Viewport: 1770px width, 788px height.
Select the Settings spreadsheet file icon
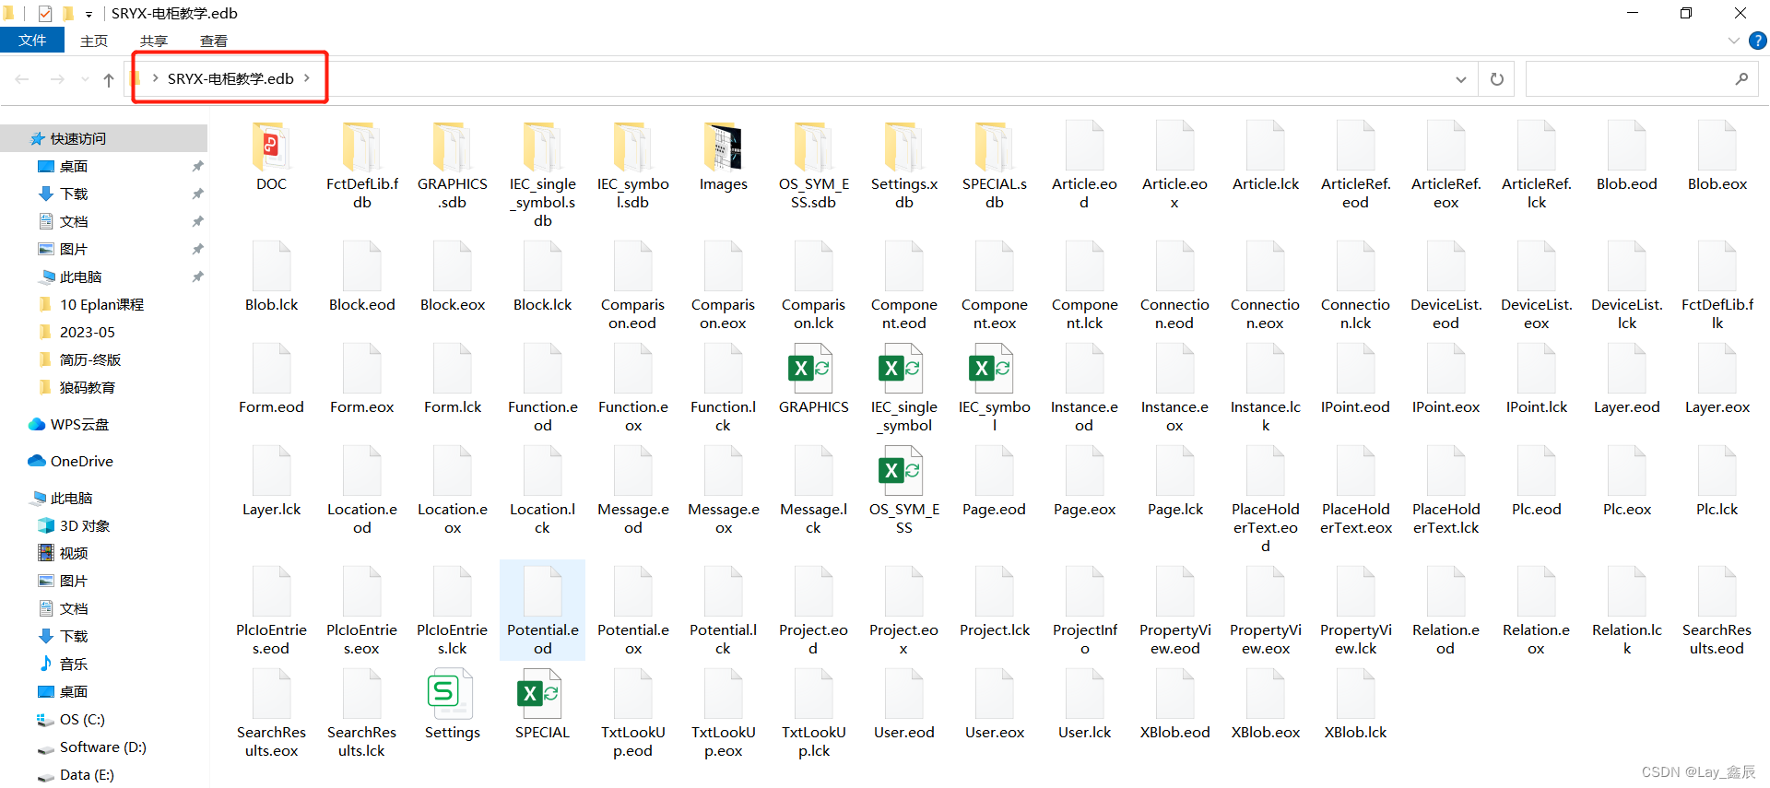tap(452, 695)
